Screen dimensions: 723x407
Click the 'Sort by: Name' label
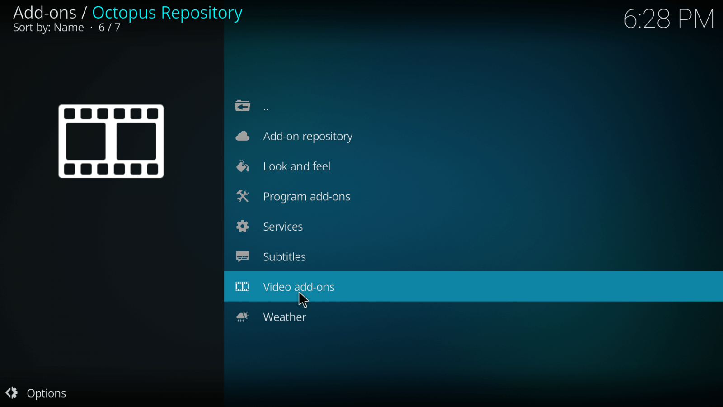click(x=48, y=28)
